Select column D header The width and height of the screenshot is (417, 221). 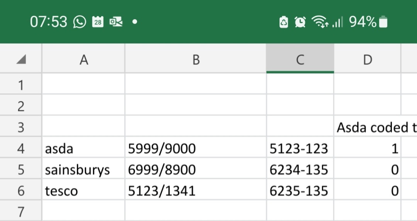coord(368,59)
